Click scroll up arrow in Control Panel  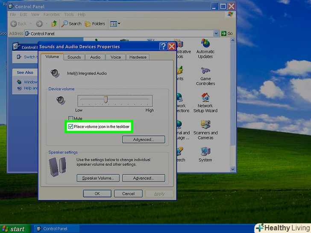[233, 40]
